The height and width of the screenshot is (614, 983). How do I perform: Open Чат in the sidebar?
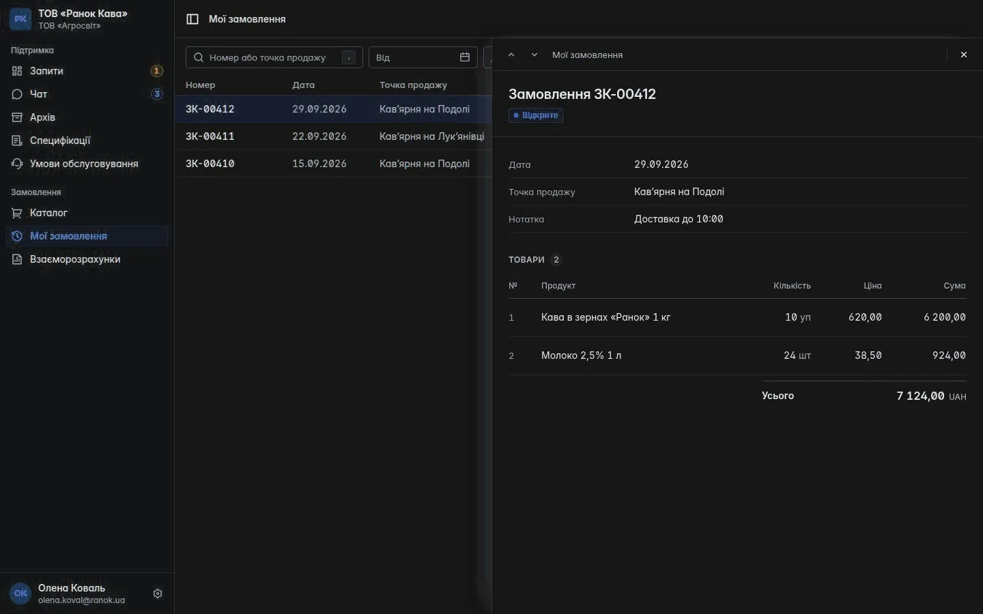pos(87,94)
